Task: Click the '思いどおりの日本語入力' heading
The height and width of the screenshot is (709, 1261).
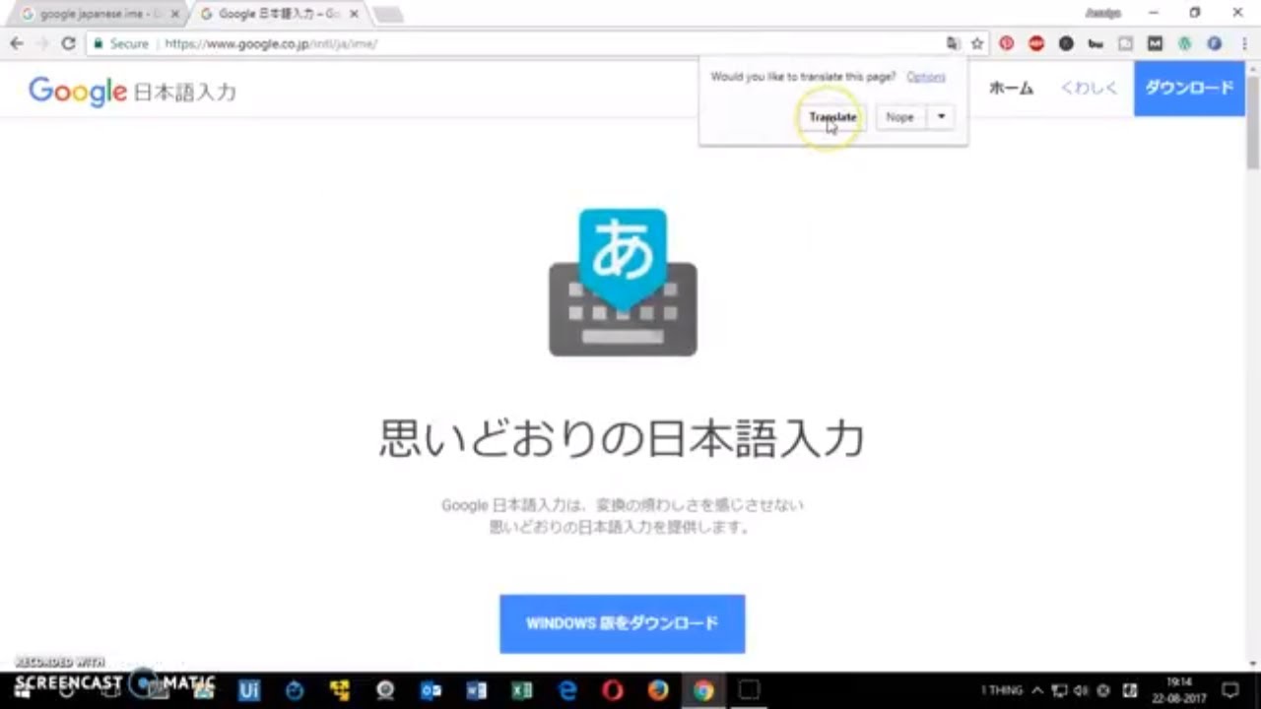Action: (622, 438)
